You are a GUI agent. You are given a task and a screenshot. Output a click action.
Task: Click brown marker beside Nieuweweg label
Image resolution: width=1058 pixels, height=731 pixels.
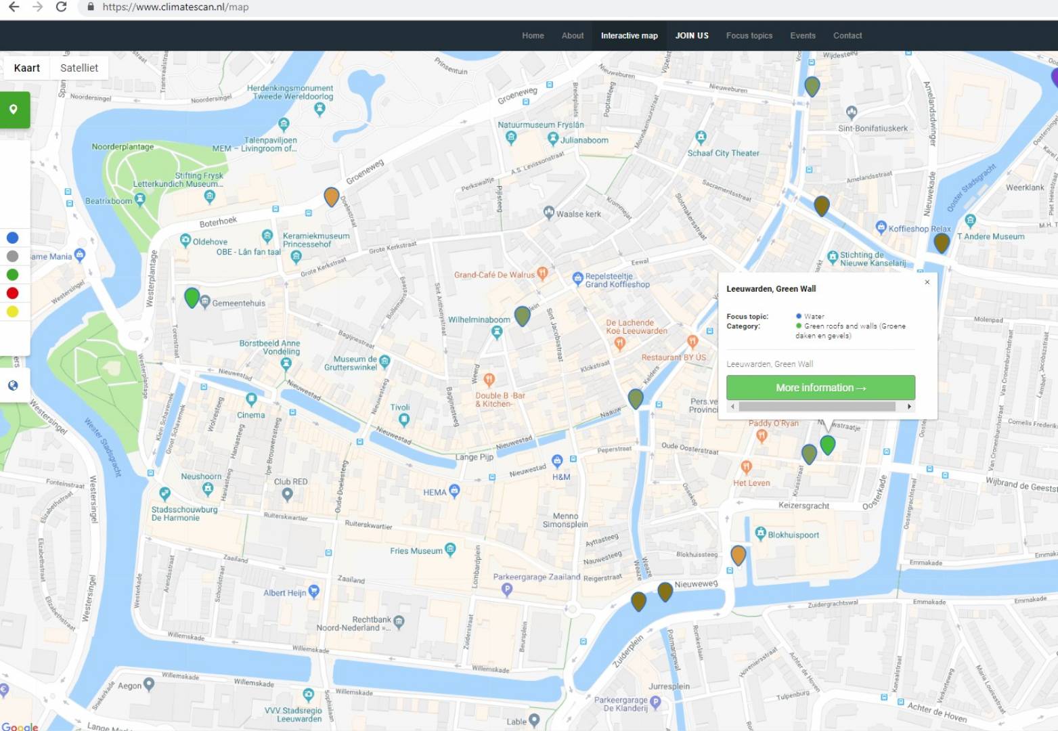pos(665,592)
